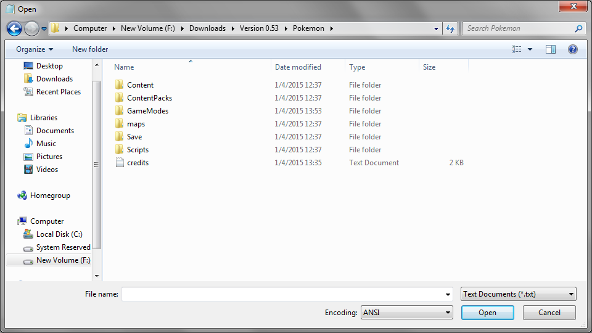The width and height of the screenshot is (592, 333).
Task: Click the refresh icon beside address bar
Action: [450, 28]
